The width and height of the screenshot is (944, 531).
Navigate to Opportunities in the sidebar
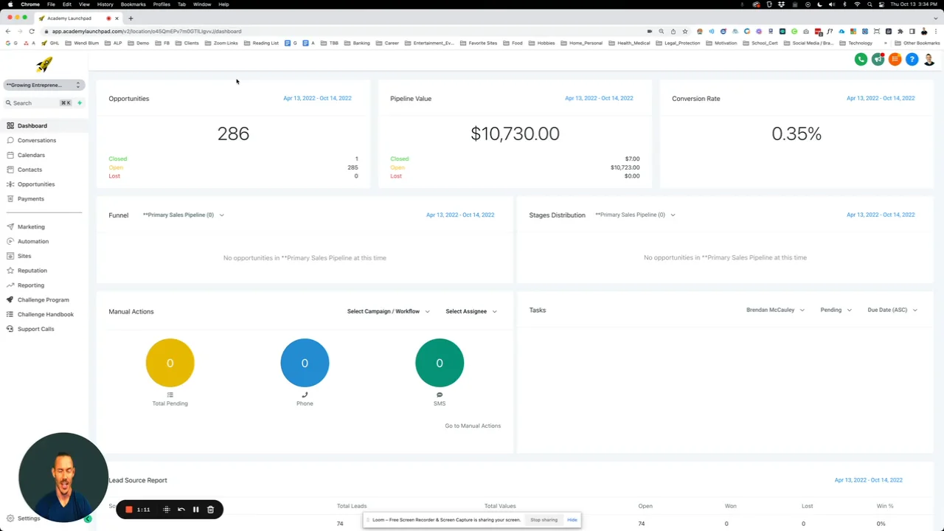pyautogui.click(x=35, y=184)
